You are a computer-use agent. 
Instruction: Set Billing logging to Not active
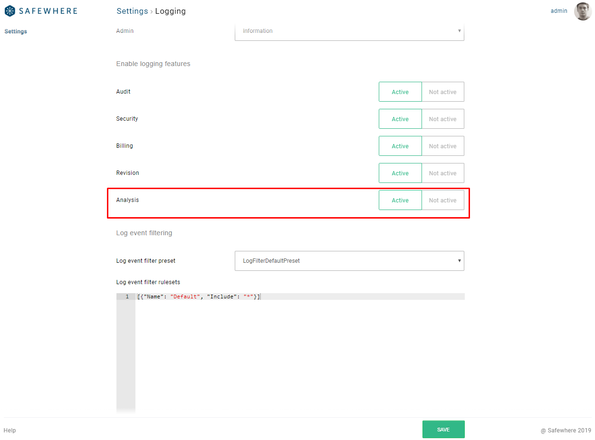click(x=442, y=145)
